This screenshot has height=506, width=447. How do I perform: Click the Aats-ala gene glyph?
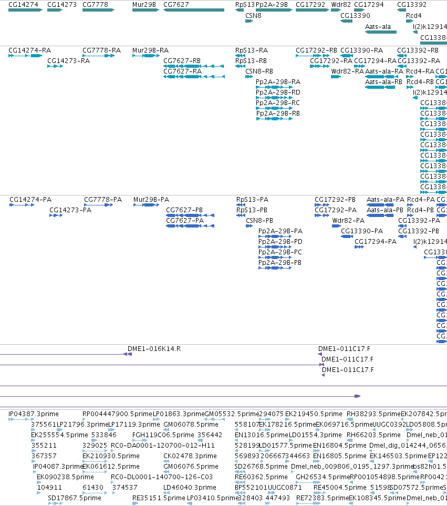coord(381,32)
